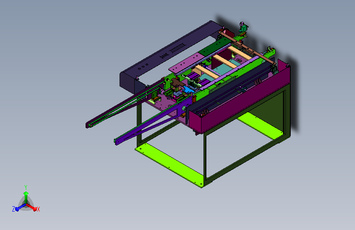
Task: Click the red X axis arrow on the triad
Action: [32, 207]
